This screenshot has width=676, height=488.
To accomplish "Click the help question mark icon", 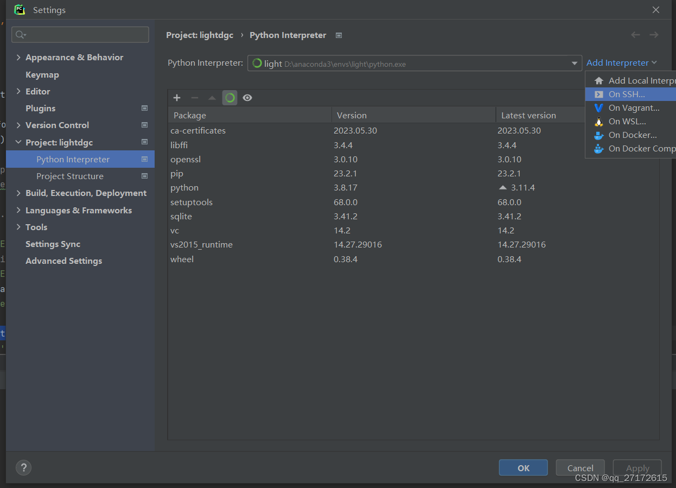I will [x=23, y=467].
